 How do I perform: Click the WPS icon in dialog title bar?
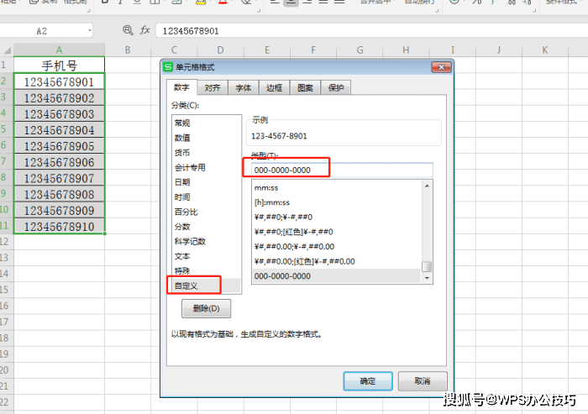[168, 67]
